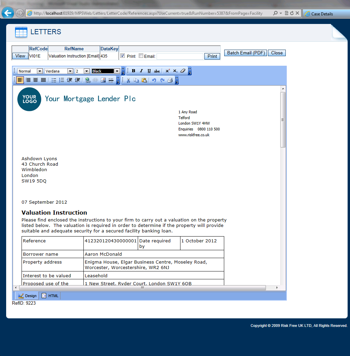
Task: Undo the last edit
Action: click(154, 80)
